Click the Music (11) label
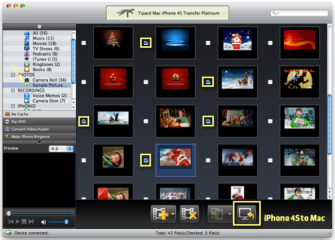335x240 pixels. [x=43, y=39]
